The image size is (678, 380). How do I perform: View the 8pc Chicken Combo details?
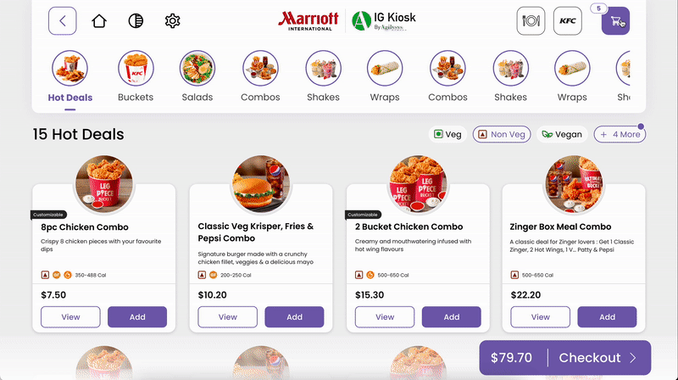tap(70, 316)
